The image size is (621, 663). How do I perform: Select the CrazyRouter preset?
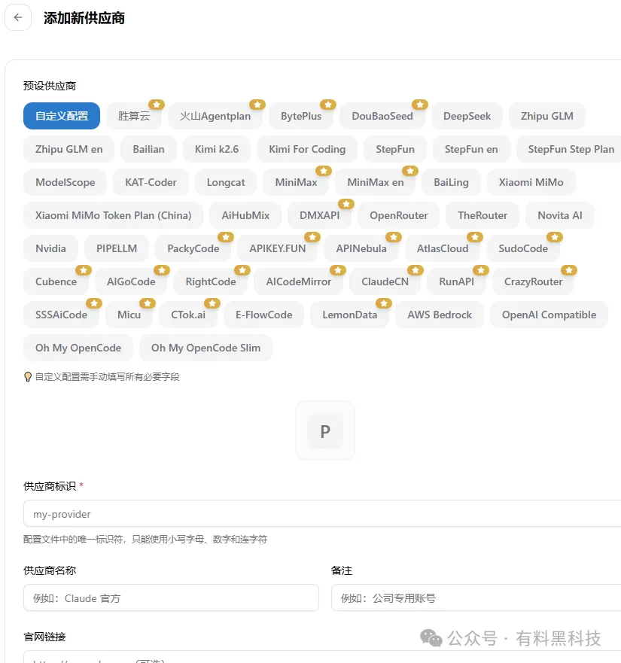coord(534,281)
